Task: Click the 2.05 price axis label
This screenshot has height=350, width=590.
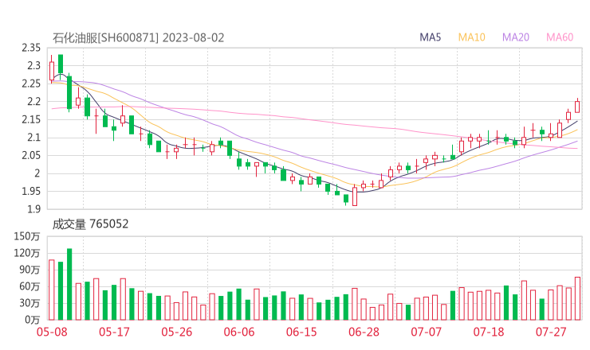Action: pyautogui.click(x=31, y=155)
